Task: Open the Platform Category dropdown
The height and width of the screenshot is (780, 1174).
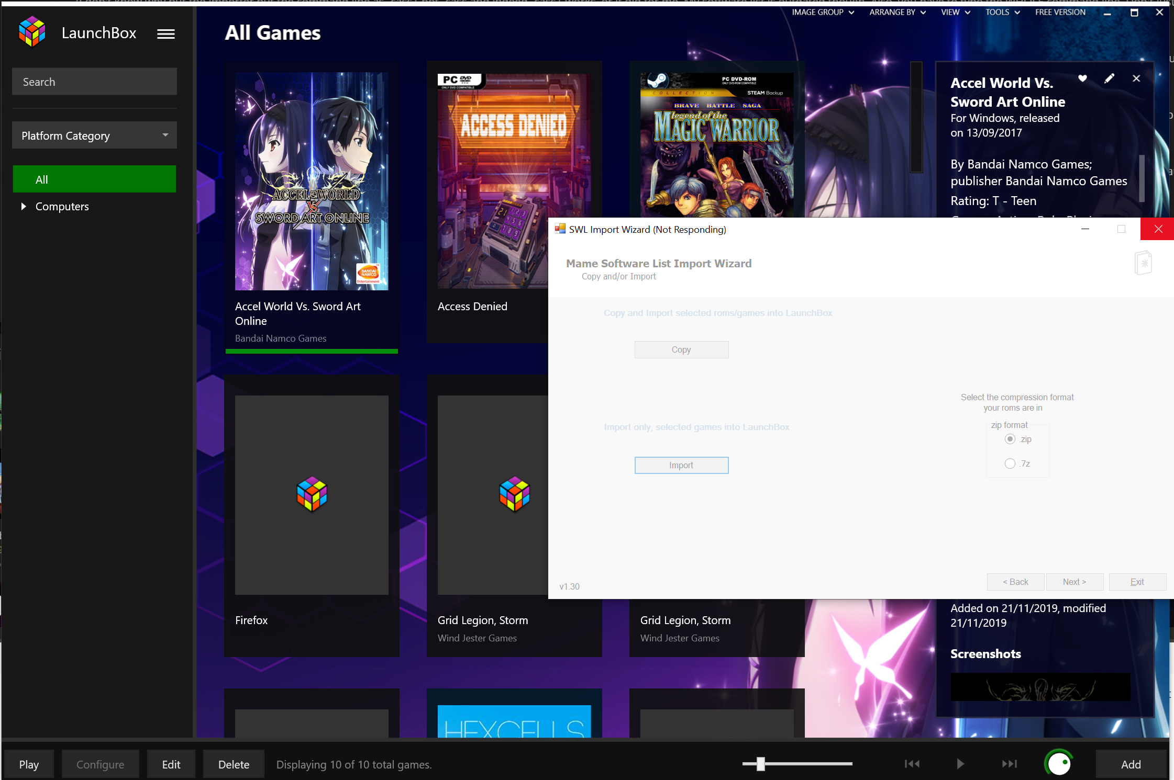Action: [x=94, y=135]
